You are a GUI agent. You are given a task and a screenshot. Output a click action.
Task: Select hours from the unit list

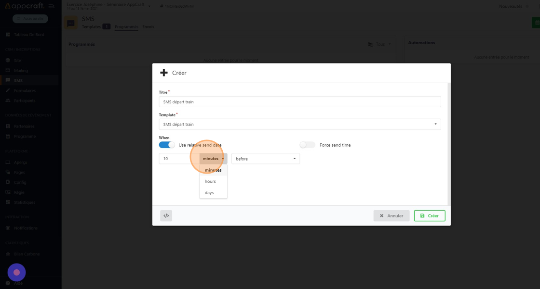[210, 181]
